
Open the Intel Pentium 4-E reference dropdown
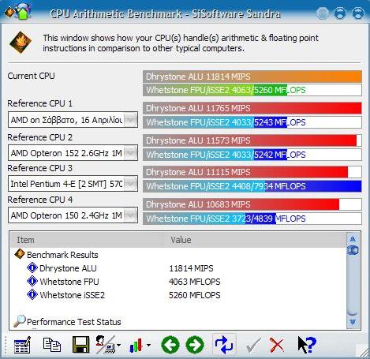(130, 184)
